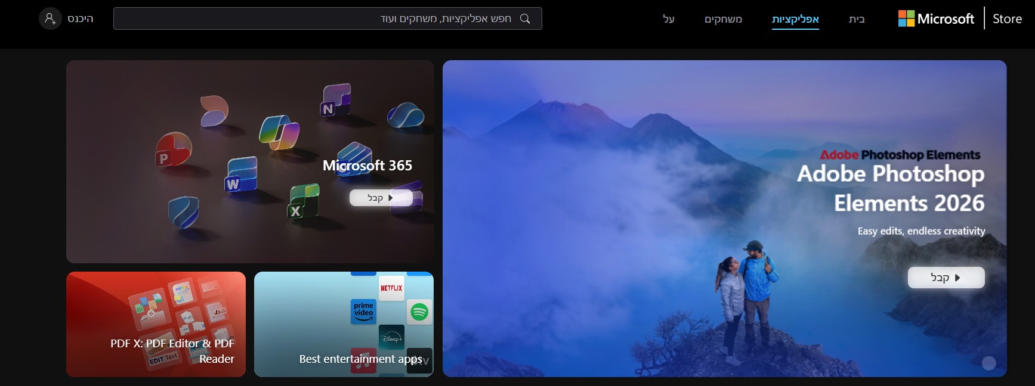The height and width of the screenshot is (386, 1035).
Task: Select the אפליקציות (Apps) tab
Action: [x=795, y=19]
